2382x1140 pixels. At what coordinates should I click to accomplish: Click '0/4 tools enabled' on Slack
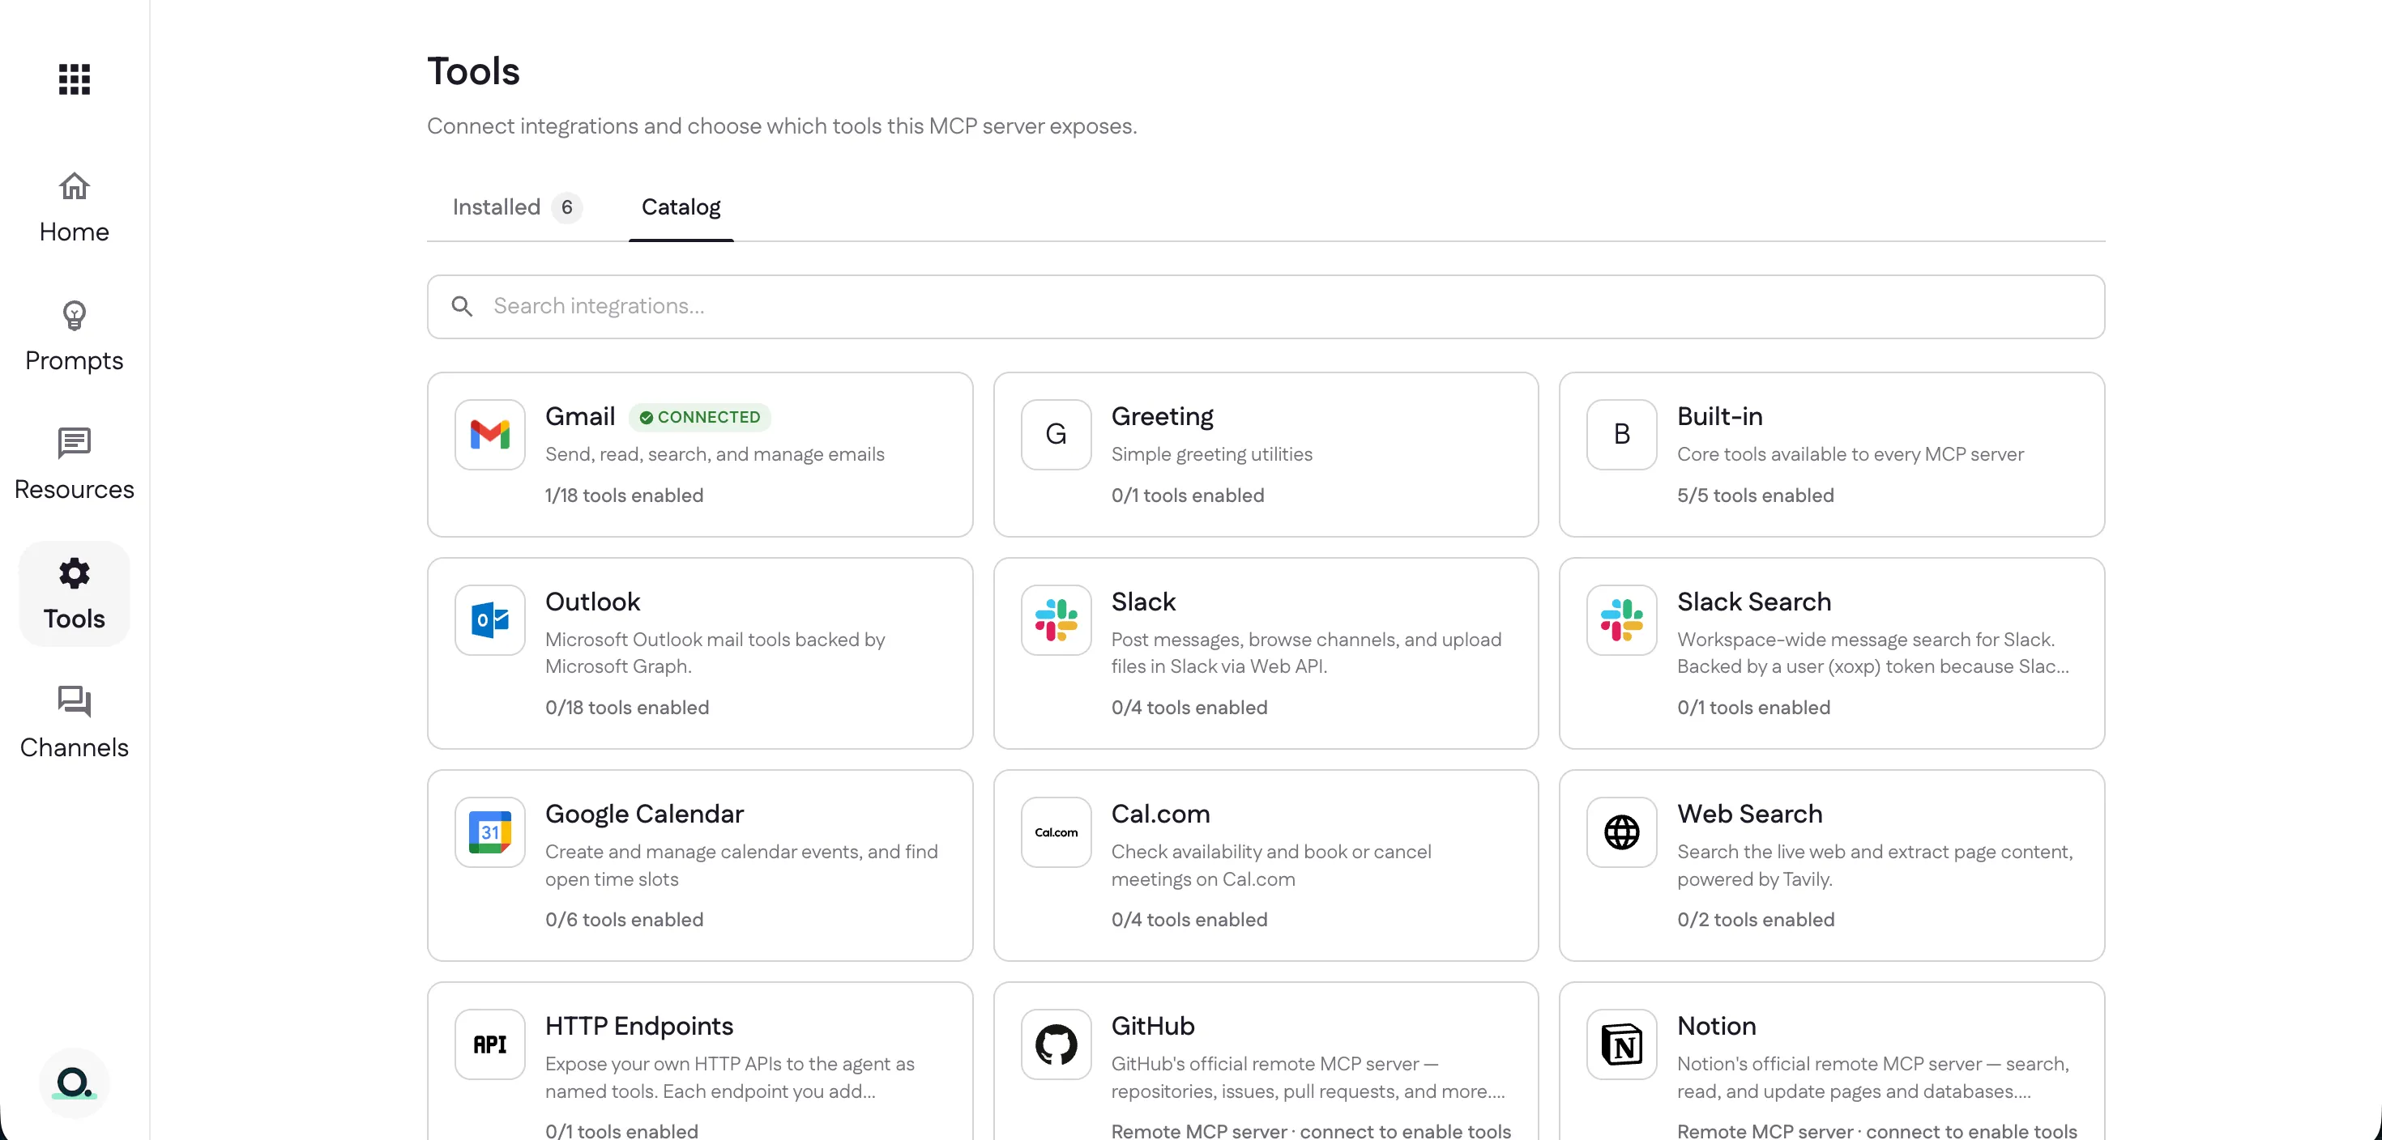tap(1189, 708)
